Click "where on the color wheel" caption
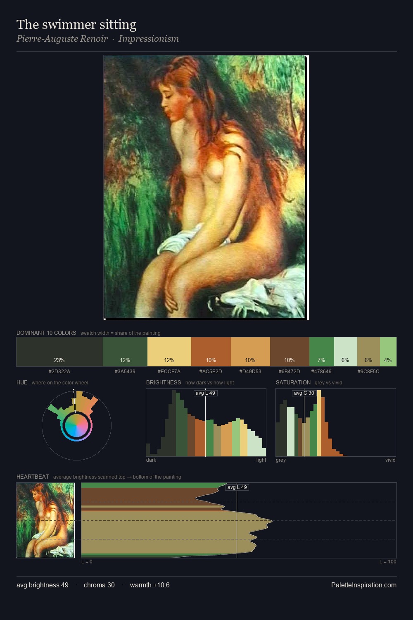Viewport: 413px width, 620px height. [60, 383]
